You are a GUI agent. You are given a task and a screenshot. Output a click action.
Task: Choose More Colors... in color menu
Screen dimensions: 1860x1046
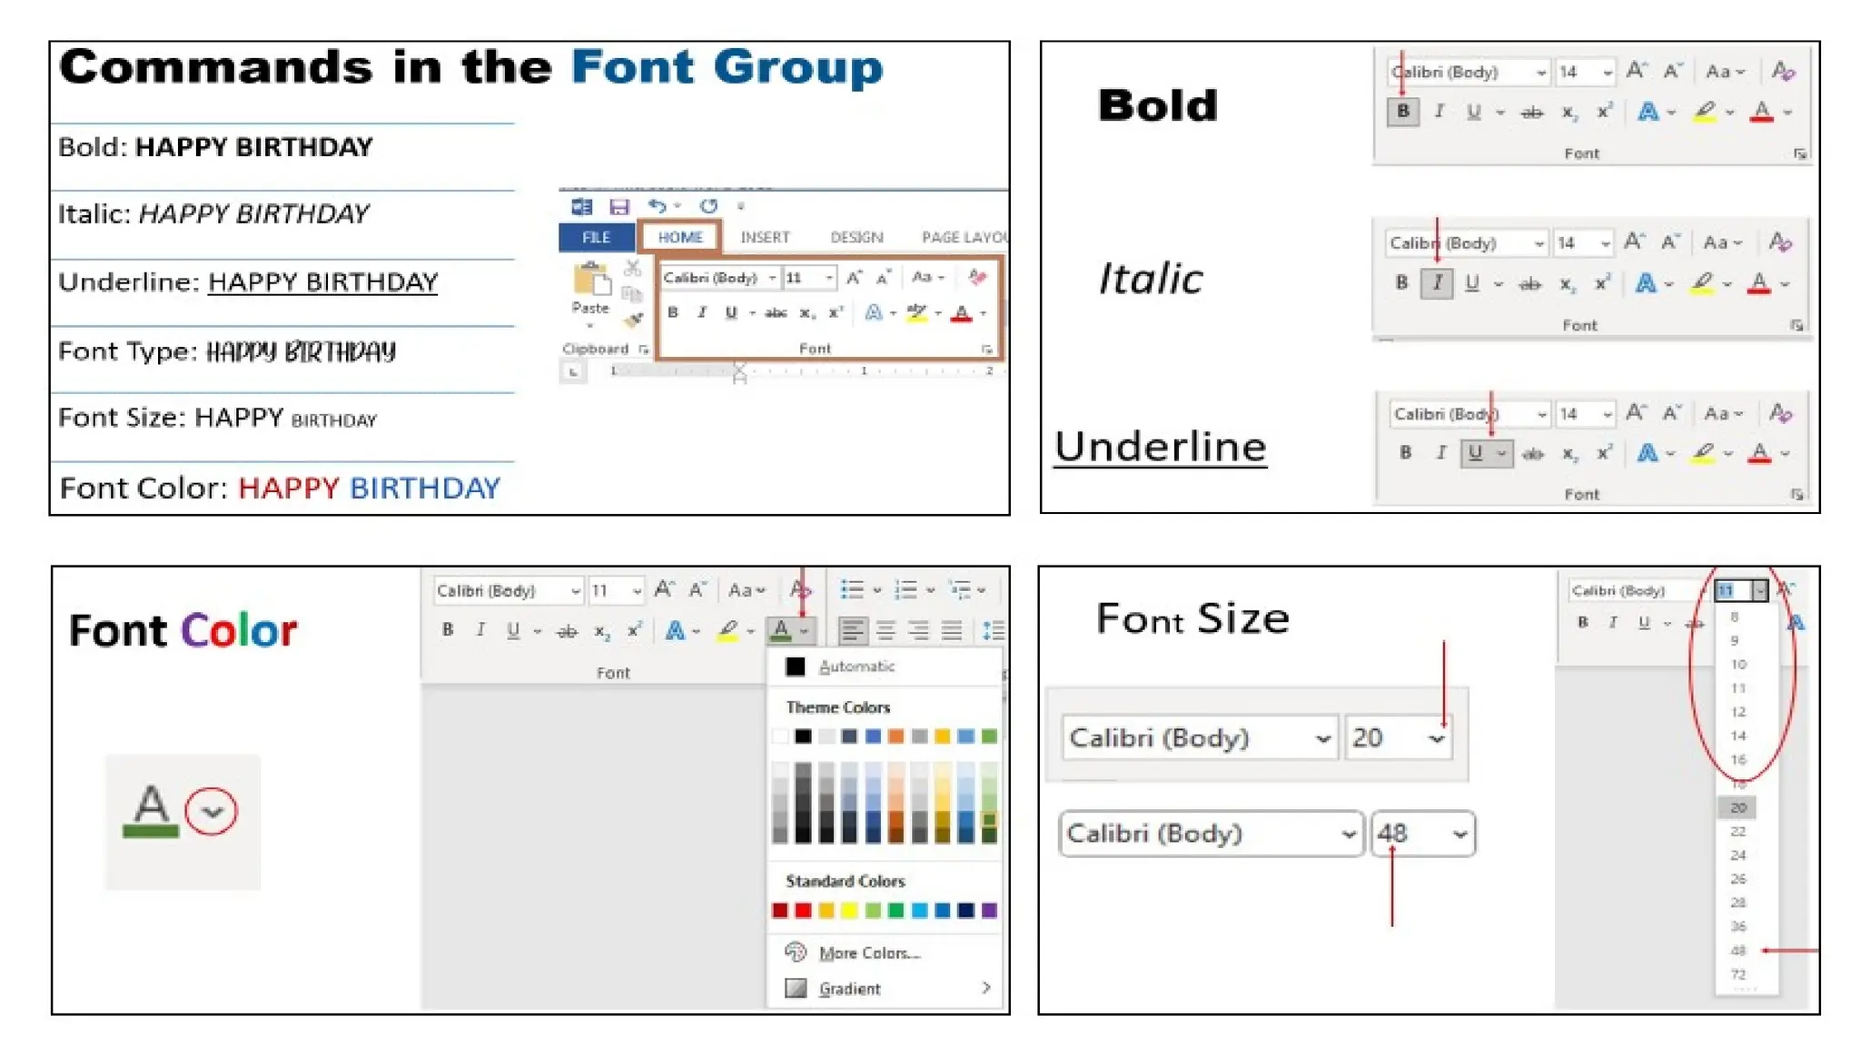(x=869, y=952)
